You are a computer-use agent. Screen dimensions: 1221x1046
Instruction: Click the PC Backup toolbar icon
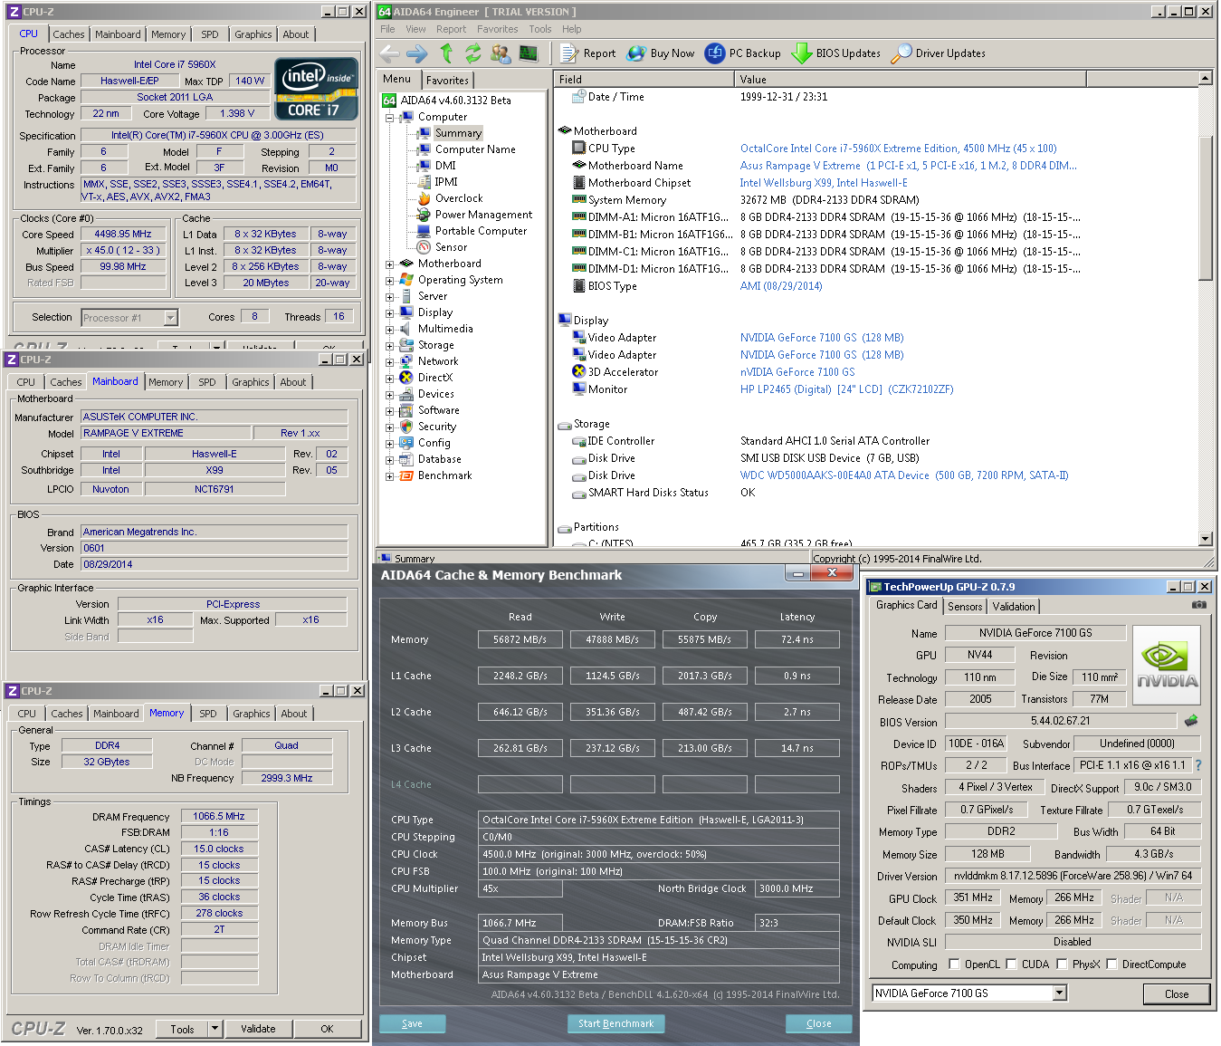(715, 53)
